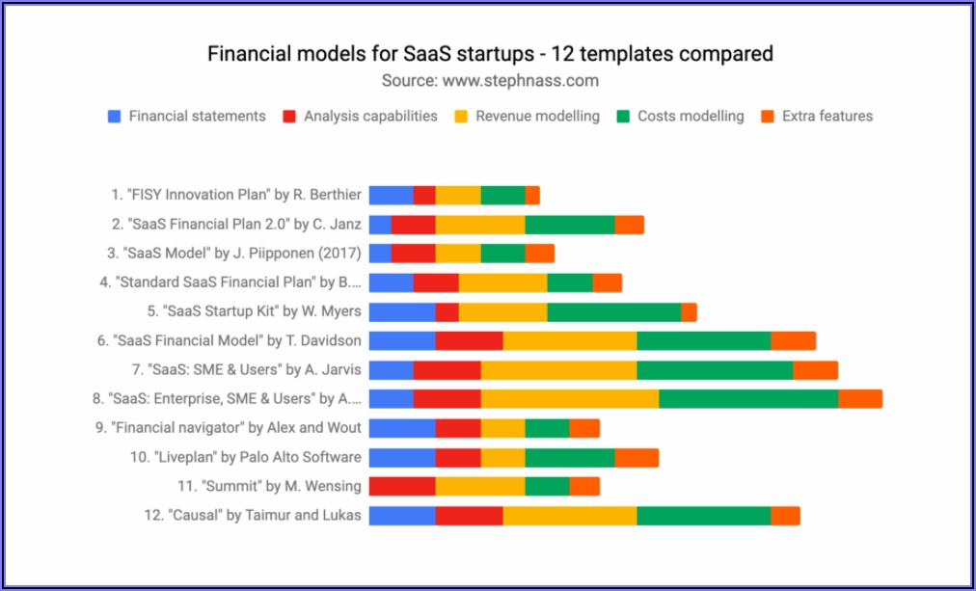
Task: Click the chart title text
Action: (490, 54)
